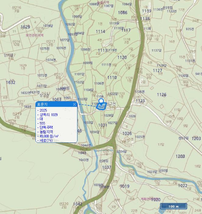The height and width of the screenshot is (214, 202).
Task: Click the 100 m scale bar
Action: [x=173, y=206]
